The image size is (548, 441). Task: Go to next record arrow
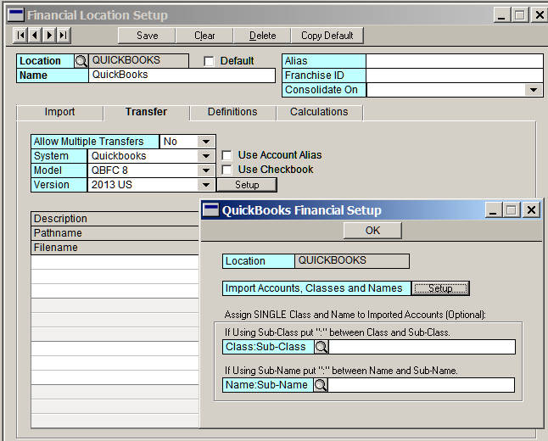(49, 36)
